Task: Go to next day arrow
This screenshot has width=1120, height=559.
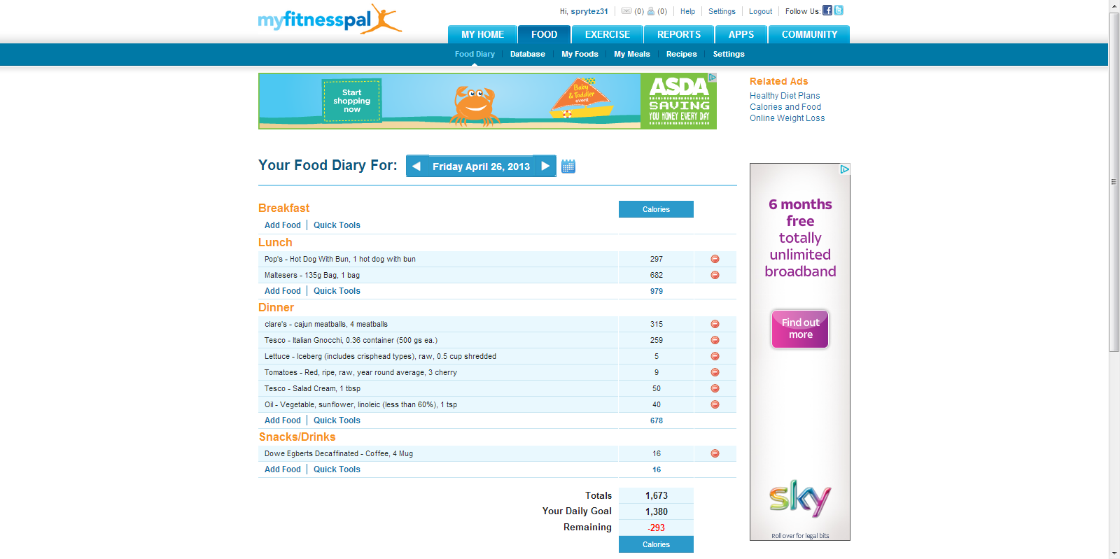Action: coord(545,166)
